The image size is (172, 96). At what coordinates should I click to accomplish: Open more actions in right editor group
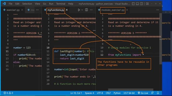click(158, 10)
